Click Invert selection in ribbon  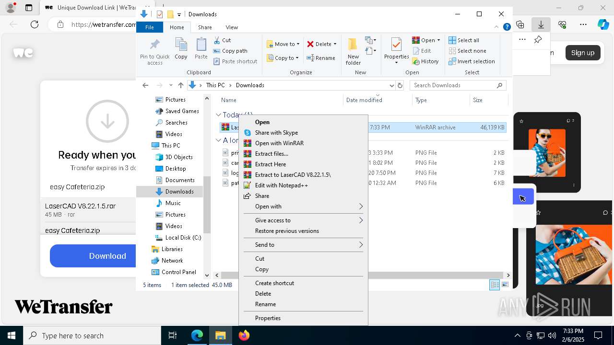[472, 61]
